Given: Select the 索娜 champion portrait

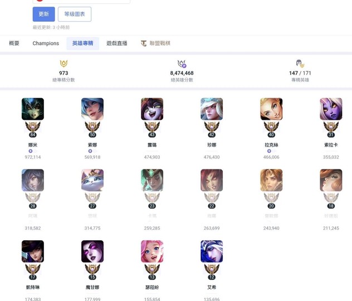Looking at the screenshot, I should (92, 109).
